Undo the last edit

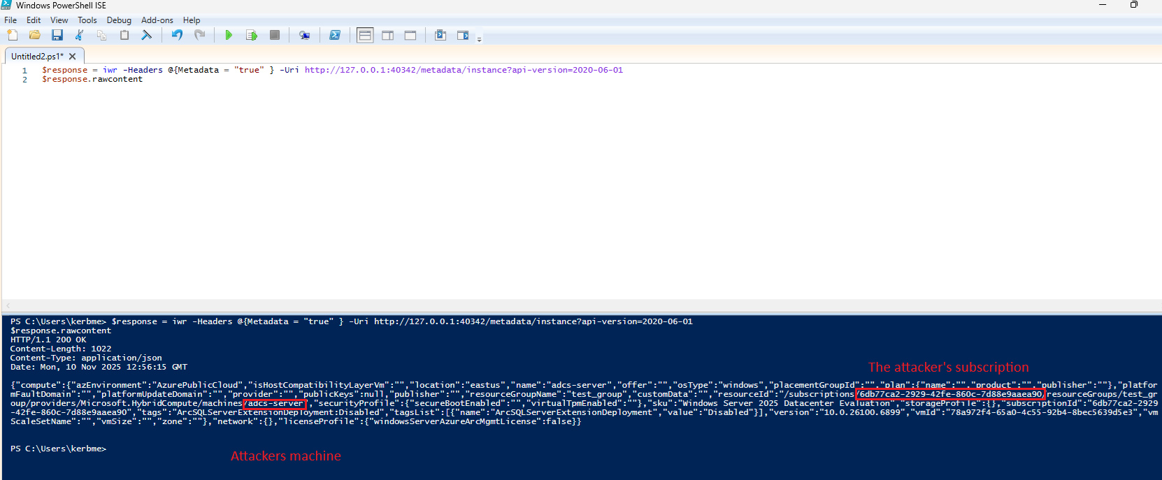(177, 35)
